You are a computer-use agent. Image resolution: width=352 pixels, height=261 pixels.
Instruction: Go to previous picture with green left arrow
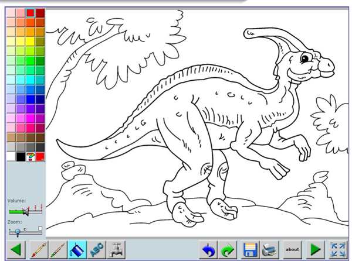(16, 249)
